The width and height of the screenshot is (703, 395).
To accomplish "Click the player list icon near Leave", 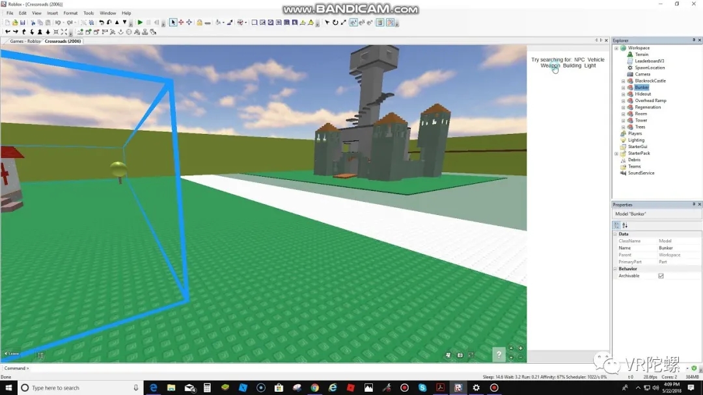I will coord(40,355).
